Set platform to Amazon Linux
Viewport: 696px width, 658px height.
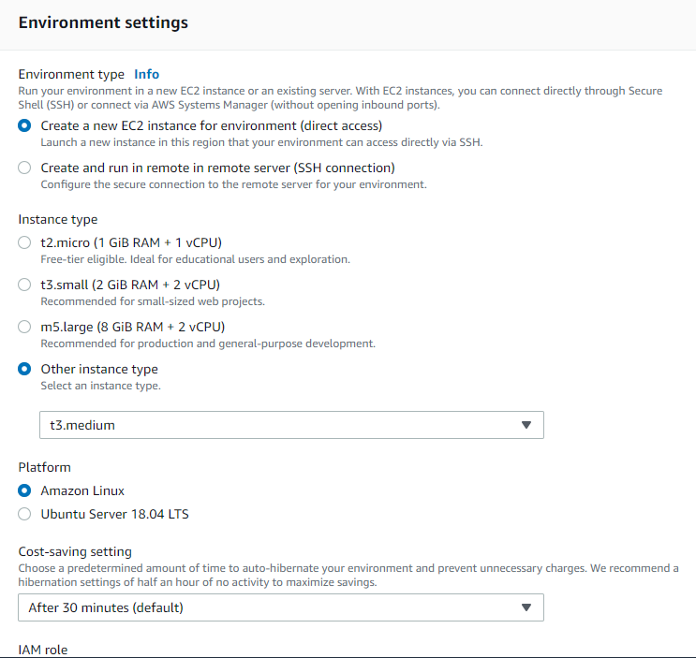point(24,490)
